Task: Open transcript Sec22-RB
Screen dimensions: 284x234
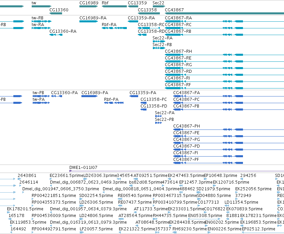Action: [x=162, y=45]
